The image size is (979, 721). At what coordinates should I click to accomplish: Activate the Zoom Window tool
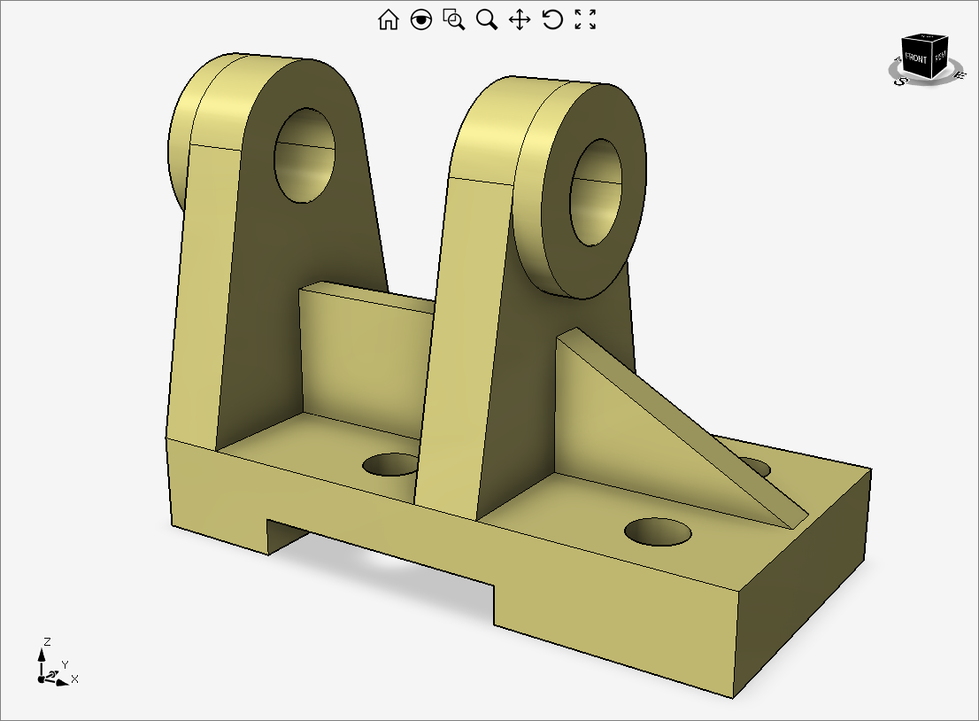pos(454,19)
